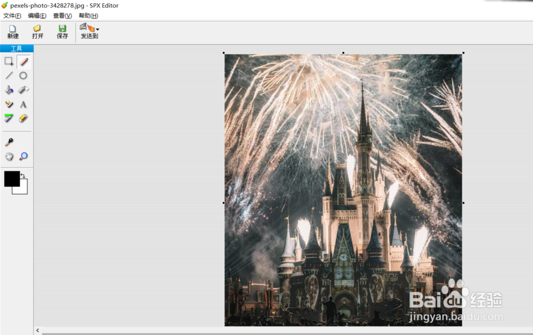Click the 发送到 (Send to) toolbar button
The height and width of the screenshot is (335, 533).
[90, 31]
